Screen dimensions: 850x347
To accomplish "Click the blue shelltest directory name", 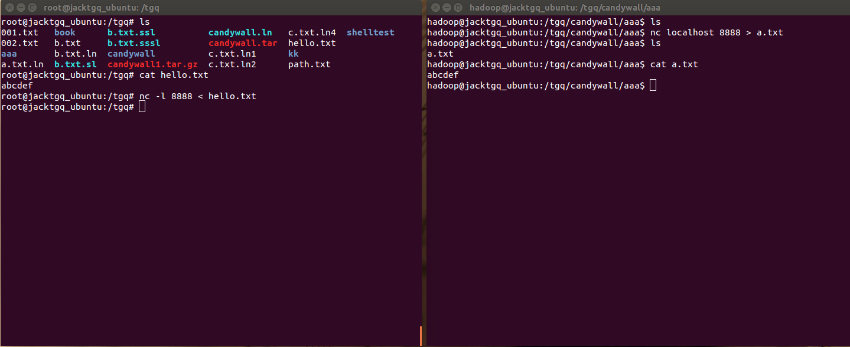I will pos(370,32).
